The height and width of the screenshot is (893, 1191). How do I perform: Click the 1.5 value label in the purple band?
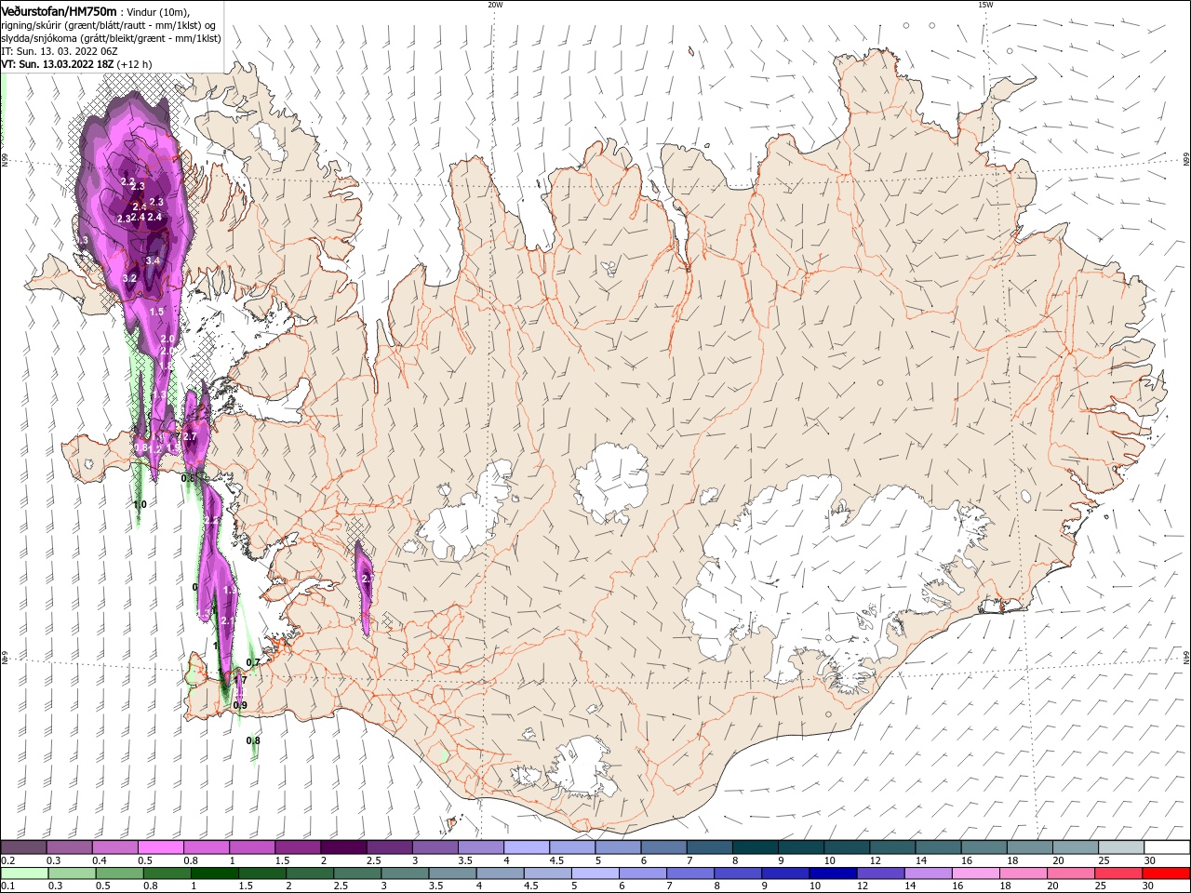156,312
